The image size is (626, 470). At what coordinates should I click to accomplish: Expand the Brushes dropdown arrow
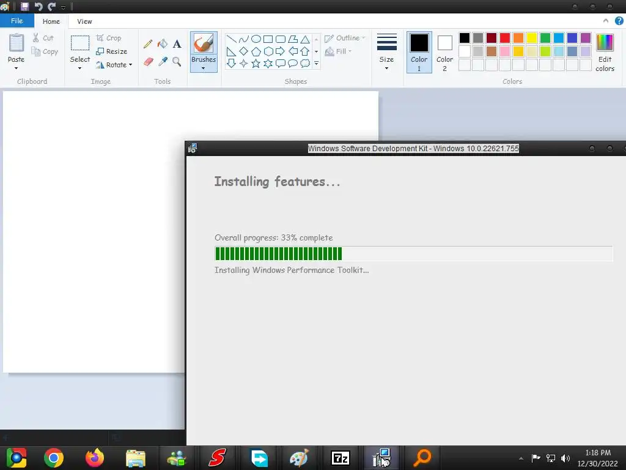(204, 69)
